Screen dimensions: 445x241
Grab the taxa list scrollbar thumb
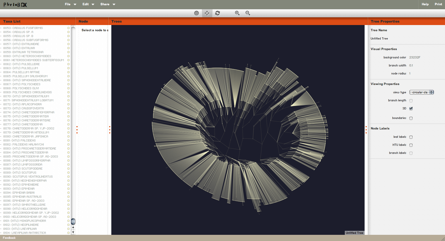tap(73, 221)
